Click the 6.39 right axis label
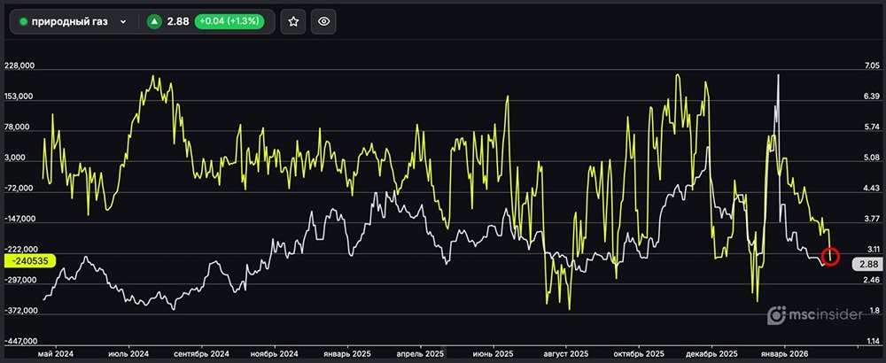Image resolution: width=886 pixels, height=363 pixels. click(872, 97)
